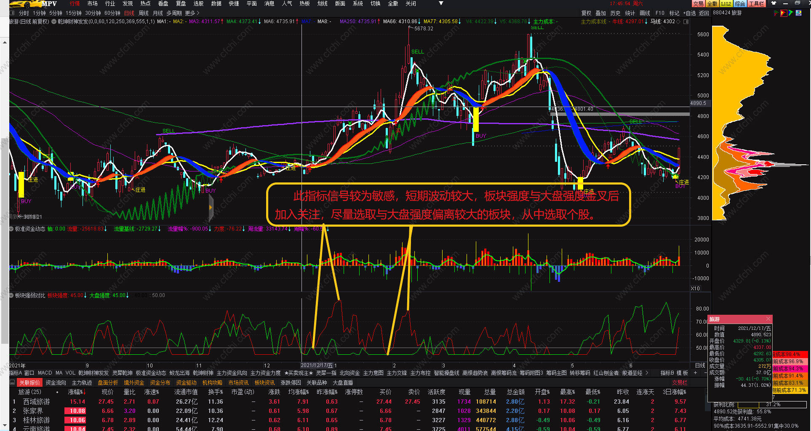Toggle the 叠加 overlay option

click(x=600, y=13)
